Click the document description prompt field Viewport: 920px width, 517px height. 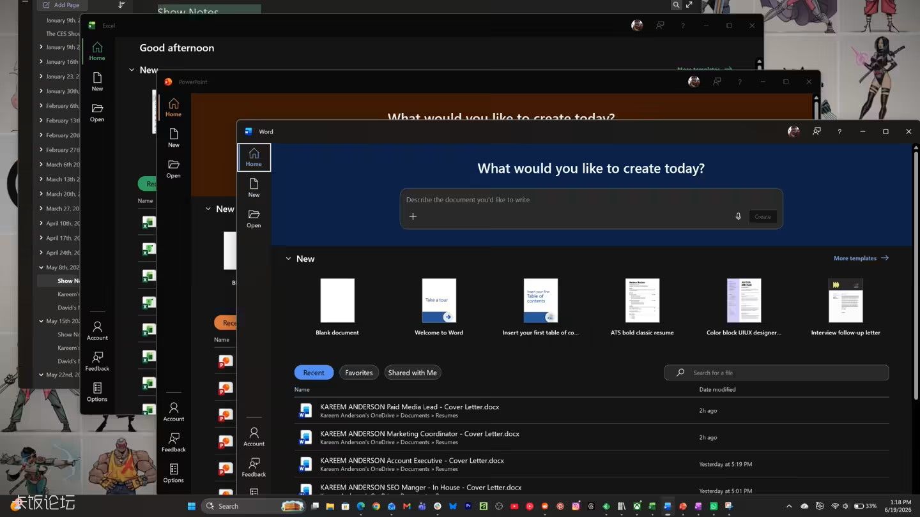[x=591, y=200]
